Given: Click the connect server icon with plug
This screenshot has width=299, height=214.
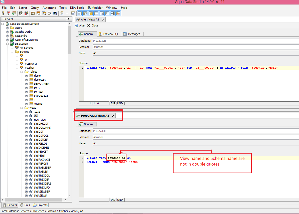Looking at the screenshot, I should (x=21, y=13).
